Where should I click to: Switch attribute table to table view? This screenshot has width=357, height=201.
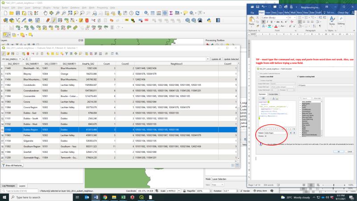point(237,165)
